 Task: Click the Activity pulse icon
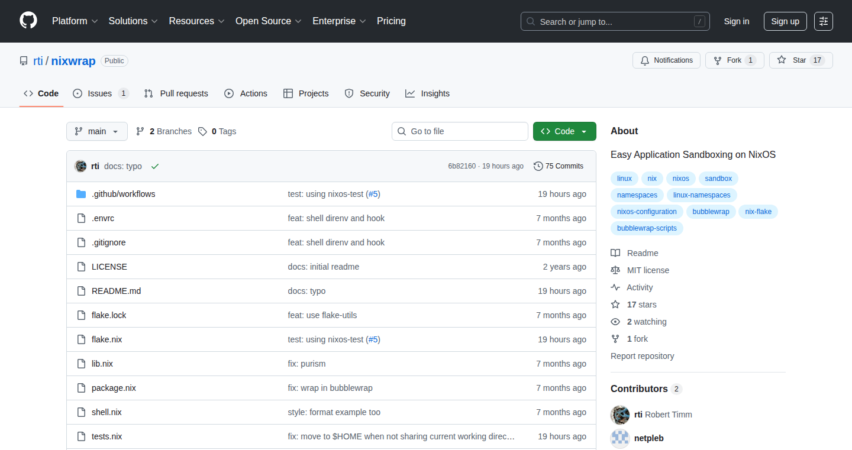coord(615,287)
